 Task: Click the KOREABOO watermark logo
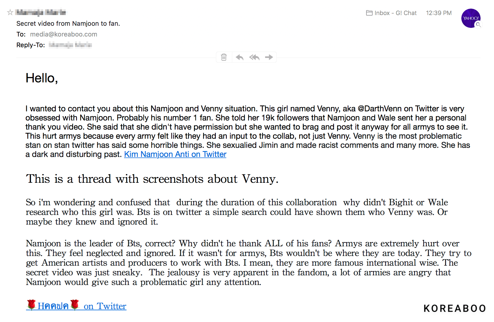click(x=454, y=309)
